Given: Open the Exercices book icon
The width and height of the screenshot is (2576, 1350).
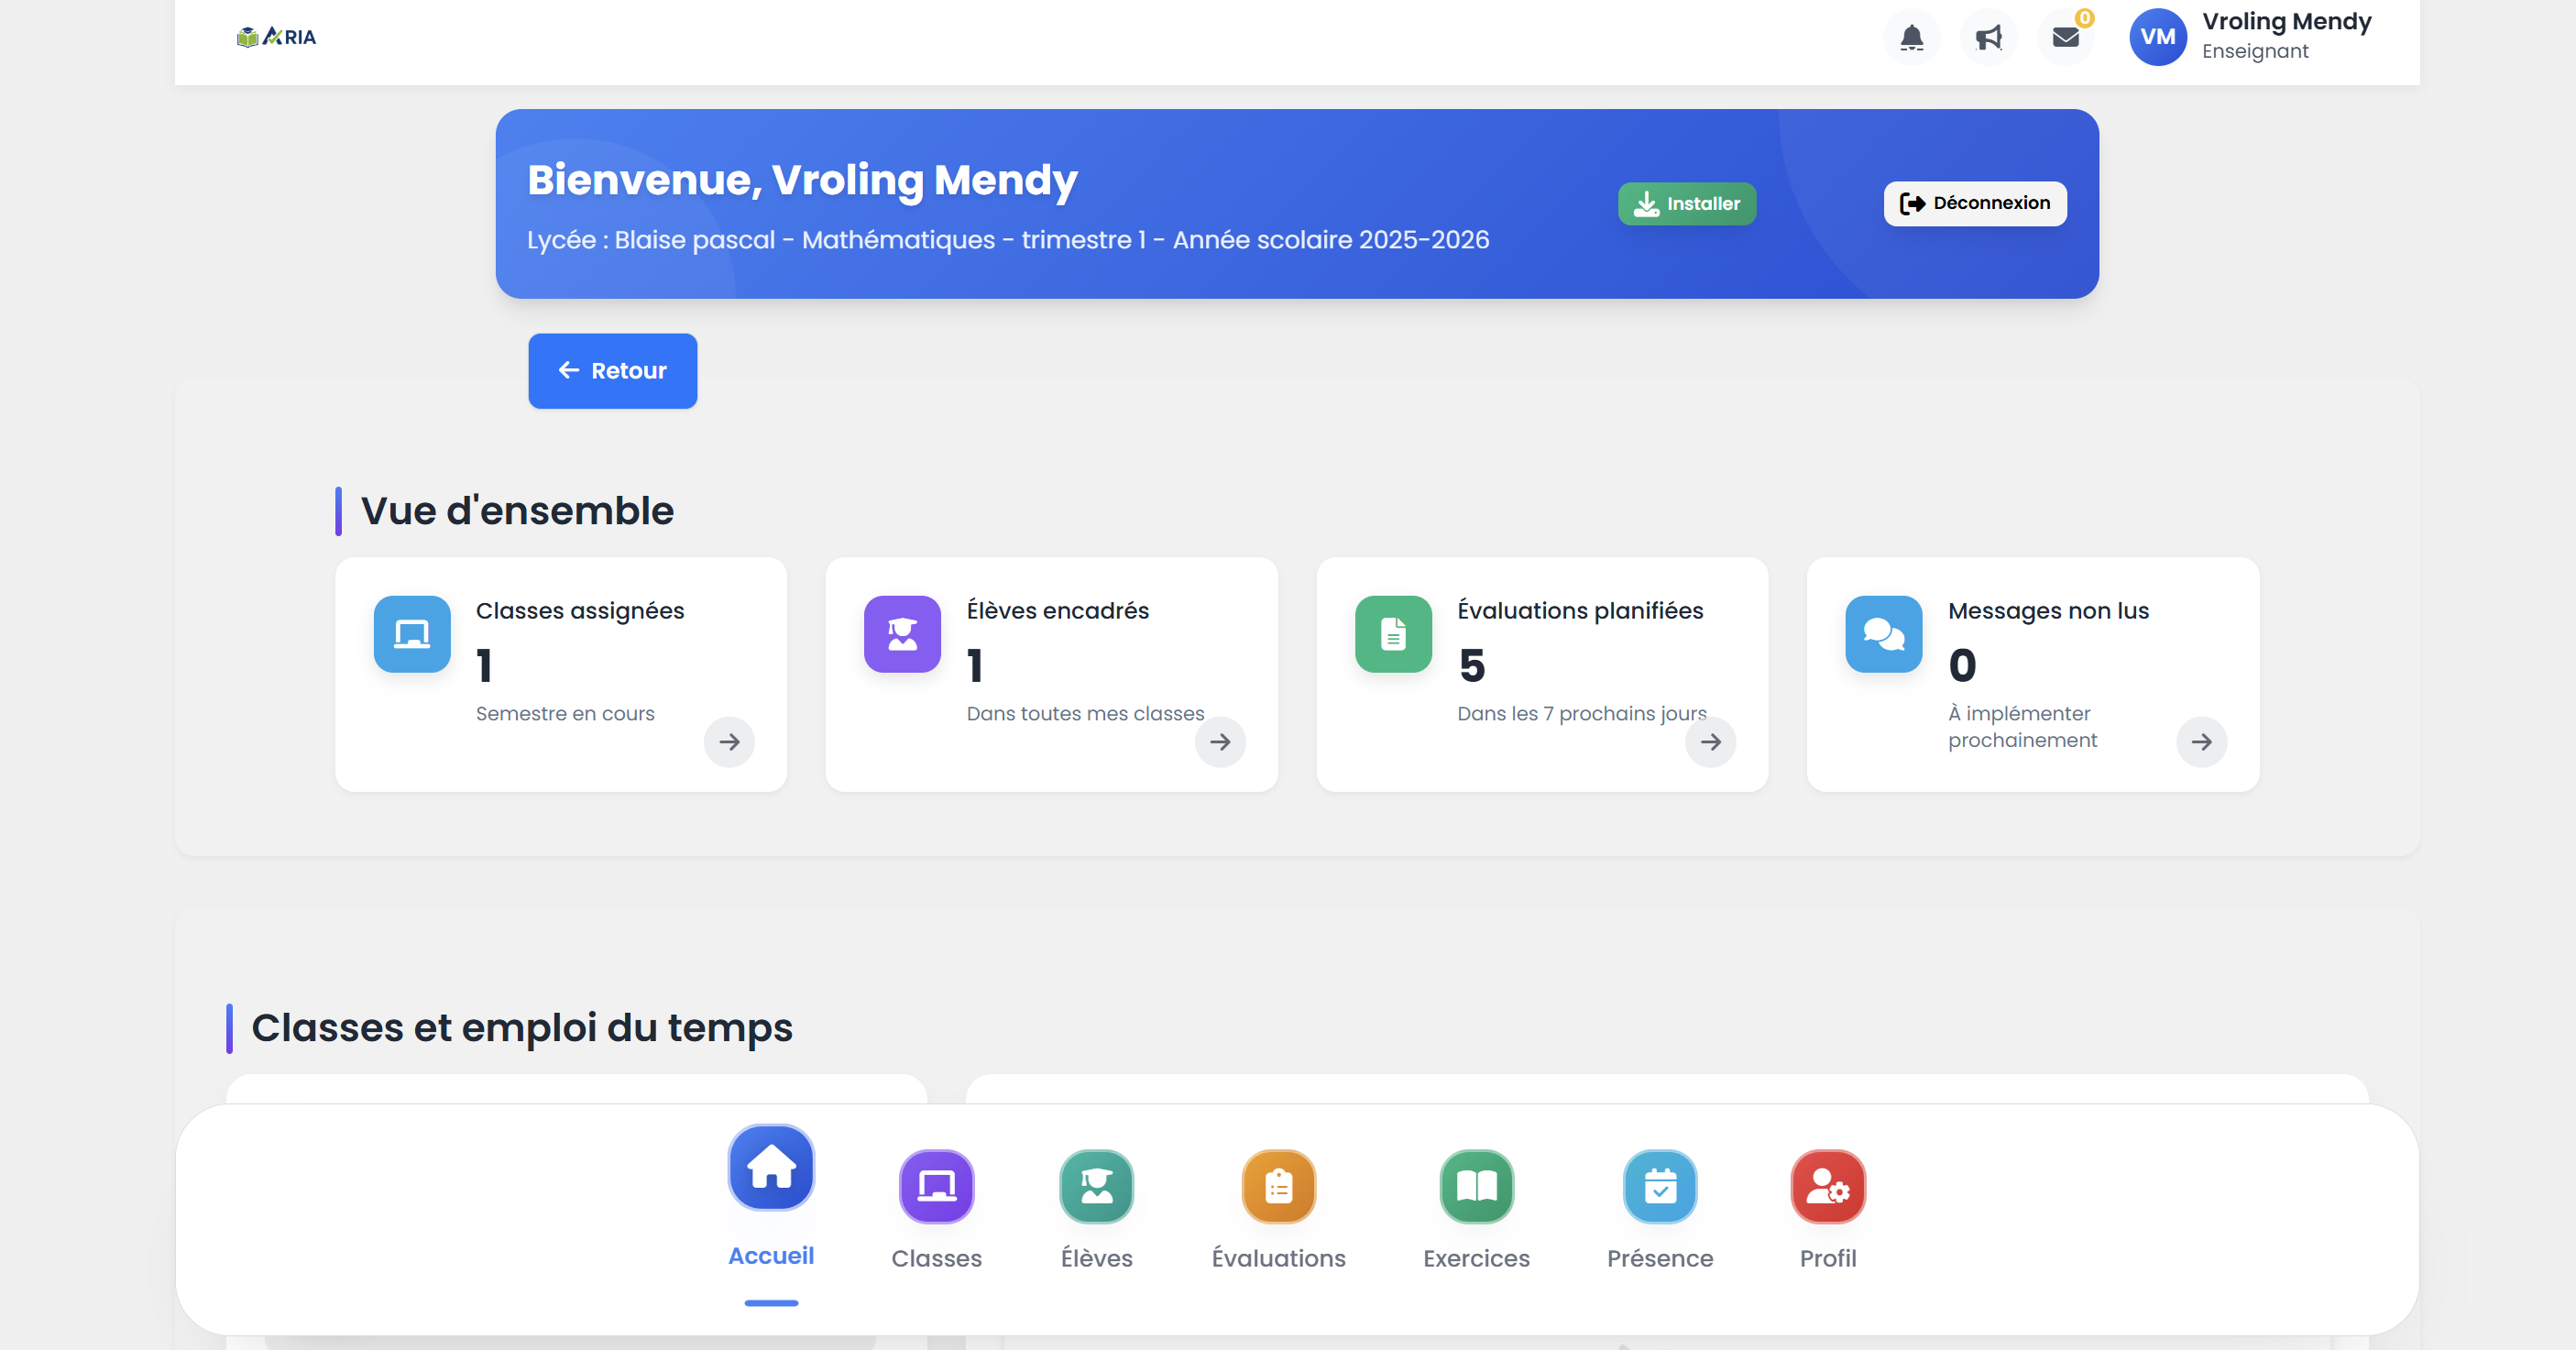Looking at the screenshot, I should (x=1477, y=1188).
